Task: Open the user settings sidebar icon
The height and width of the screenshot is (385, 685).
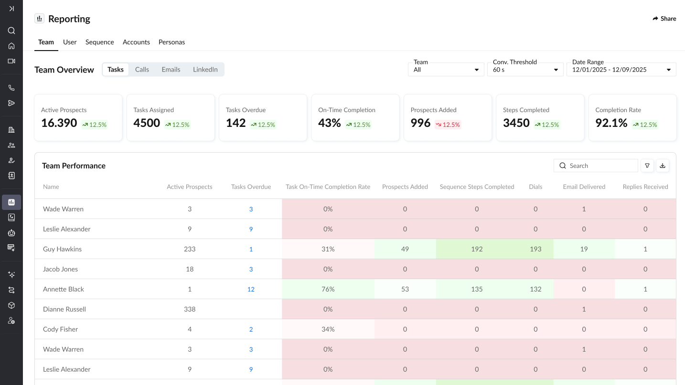Action: (x=11, y=321)
